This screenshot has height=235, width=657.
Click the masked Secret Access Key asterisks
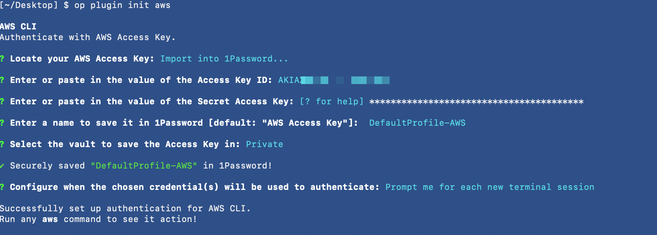[x=476, y=102]
